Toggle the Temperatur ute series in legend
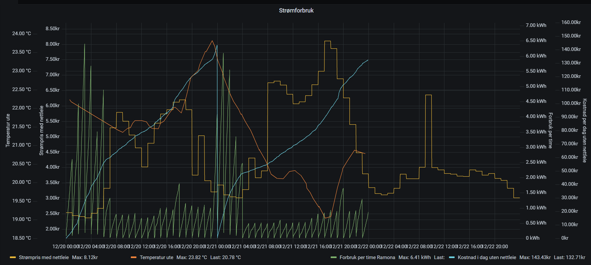This screenshot has width=591, height=265. 156,257
